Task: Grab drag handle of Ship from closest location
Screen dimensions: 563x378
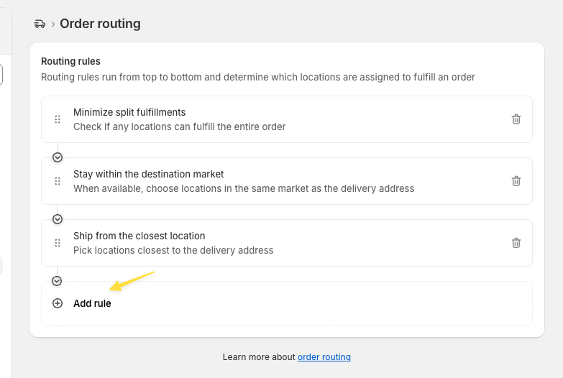Action: (58, 243)
